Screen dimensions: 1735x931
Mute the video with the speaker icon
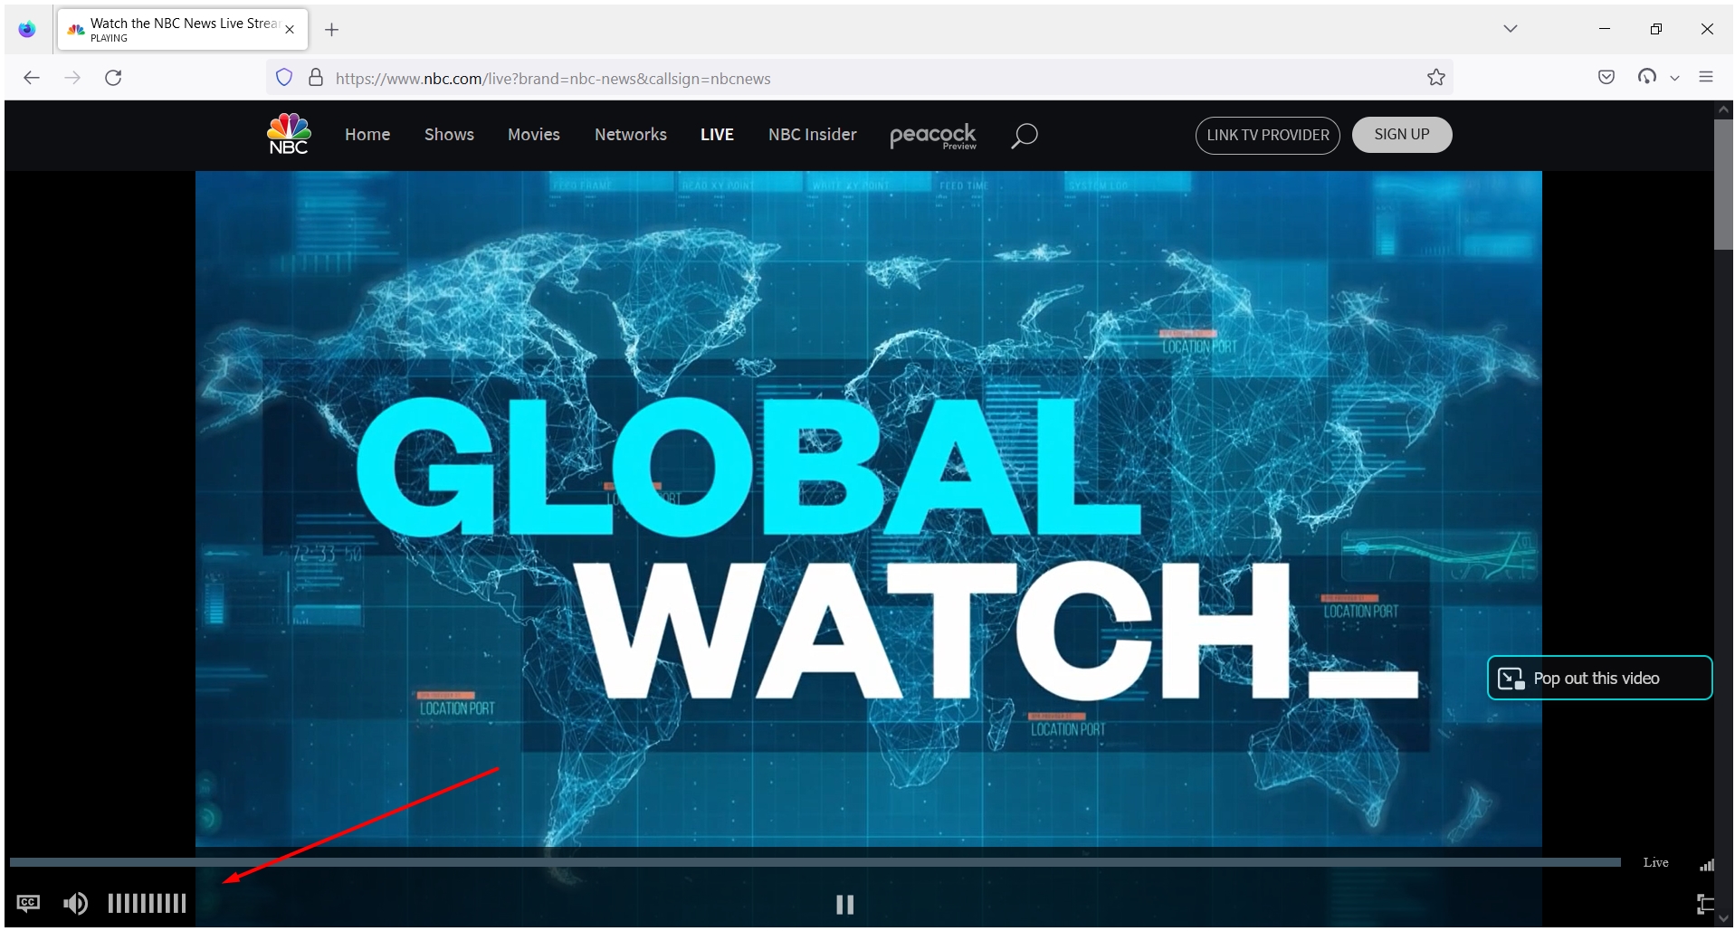[75, 902]
